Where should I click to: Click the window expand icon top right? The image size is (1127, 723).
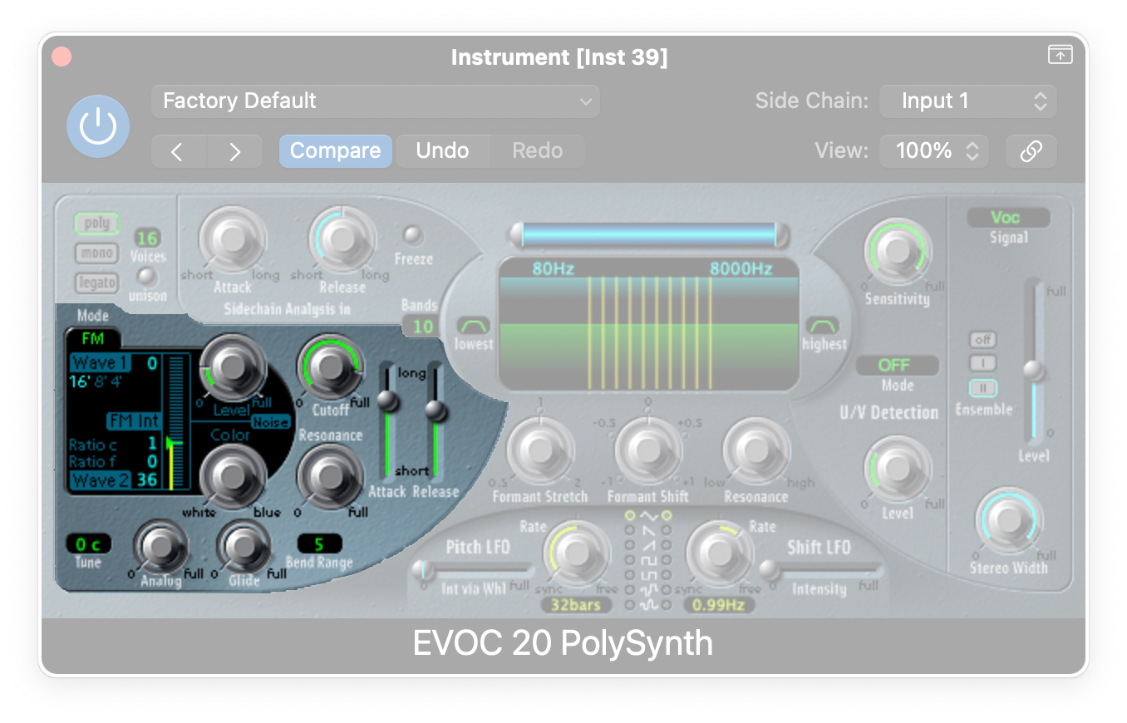coord(1060,55)
